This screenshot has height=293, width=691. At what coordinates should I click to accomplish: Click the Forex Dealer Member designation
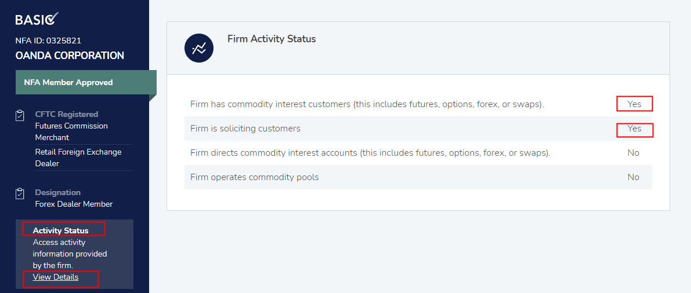coord(74,204)
